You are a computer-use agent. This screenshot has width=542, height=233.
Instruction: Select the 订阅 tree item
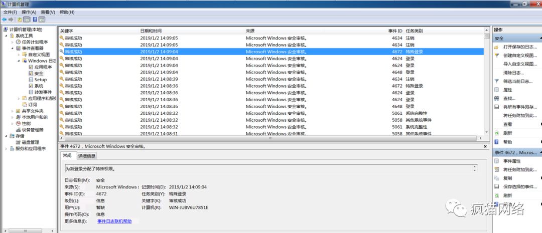click(32, 105)
